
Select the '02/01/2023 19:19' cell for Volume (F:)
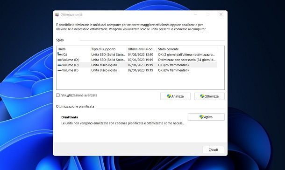click(x=141, y=70)
